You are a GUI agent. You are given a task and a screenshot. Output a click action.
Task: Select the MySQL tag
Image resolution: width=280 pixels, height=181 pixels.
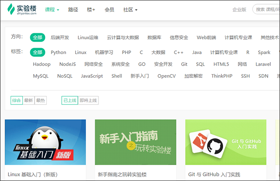tap(41, 76)
